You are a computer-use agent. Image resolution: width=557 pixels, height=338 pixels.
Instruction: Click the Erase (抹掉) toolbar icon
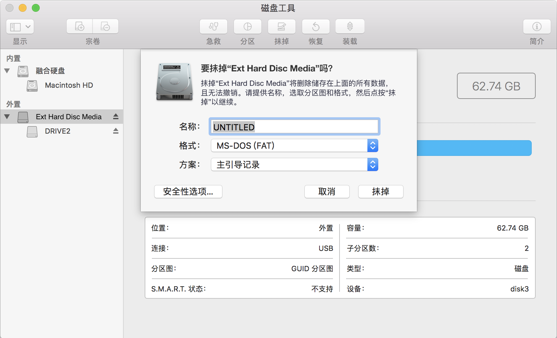click(x=282, y=27)
